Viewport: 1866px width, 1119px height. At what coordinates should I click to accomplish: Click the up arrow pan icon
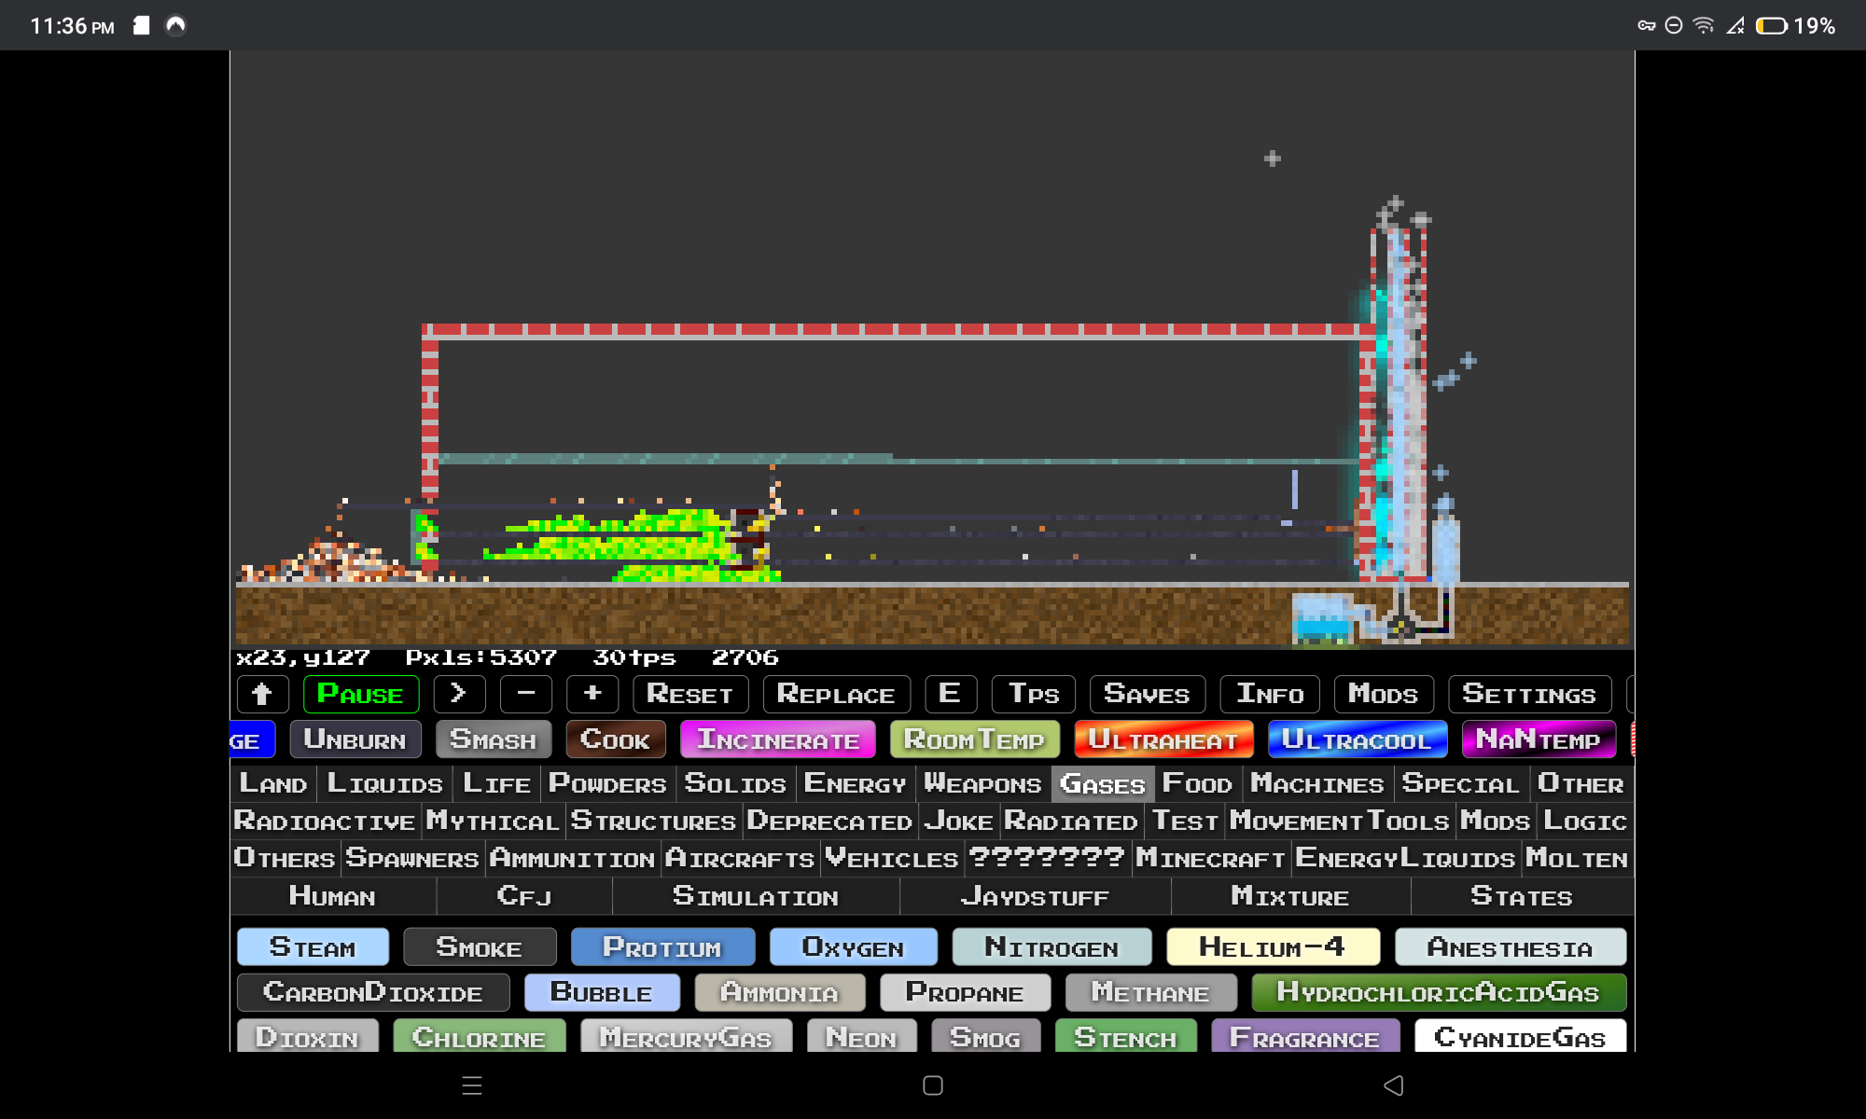tap(262, 694)
